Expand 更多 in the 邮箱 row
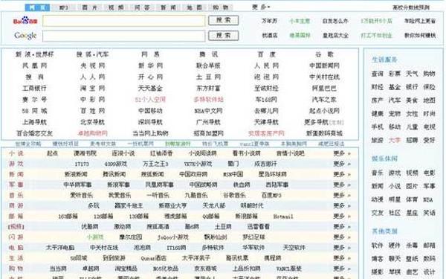 (x=342, y=217)
